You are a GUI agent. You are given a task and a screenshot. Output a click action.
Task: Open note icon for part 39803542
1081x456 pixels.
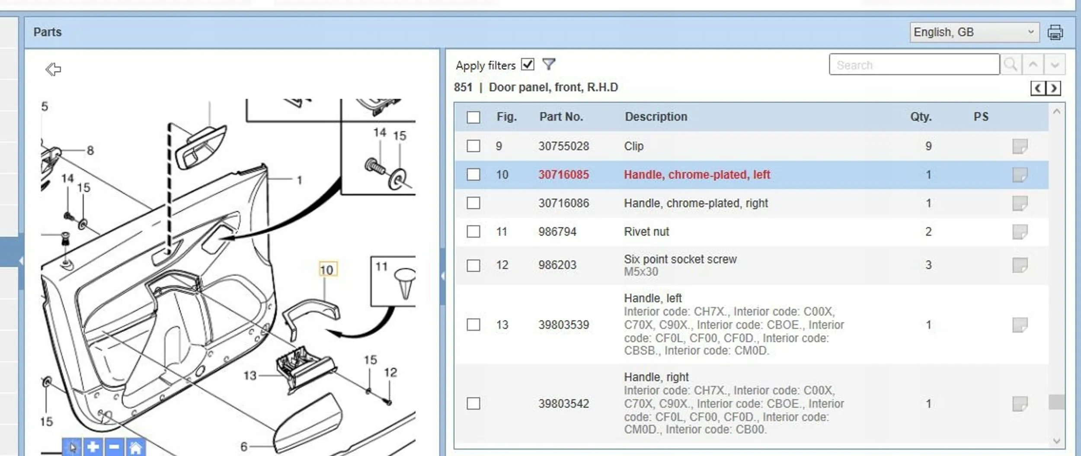click(x=1020, y=404)
